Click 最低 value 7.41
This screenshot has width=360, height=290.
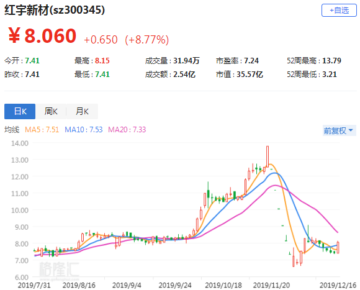[x=102, y=75]
